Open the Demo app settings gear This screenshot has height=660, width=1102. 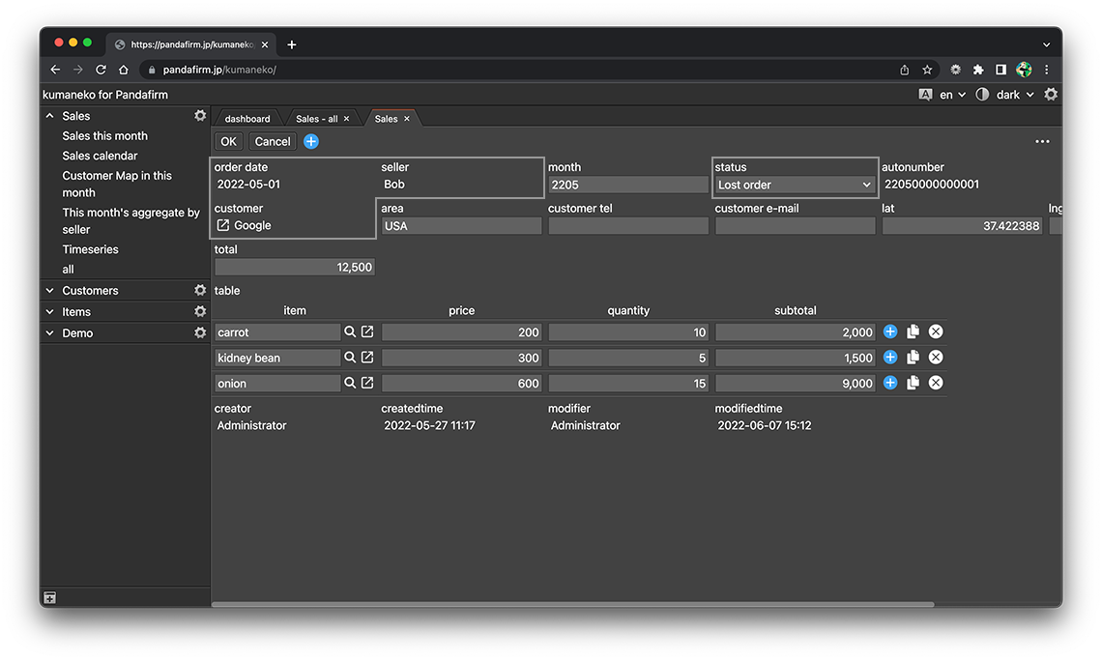pyautogui.click(x=200, y=331)
